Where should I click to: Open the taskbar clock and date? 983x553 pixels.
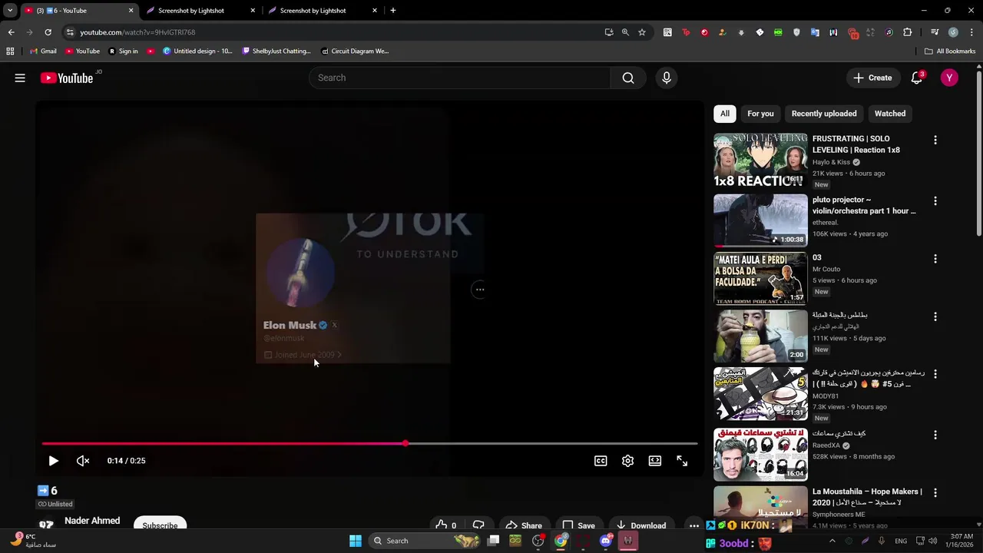tap(961, 541)
